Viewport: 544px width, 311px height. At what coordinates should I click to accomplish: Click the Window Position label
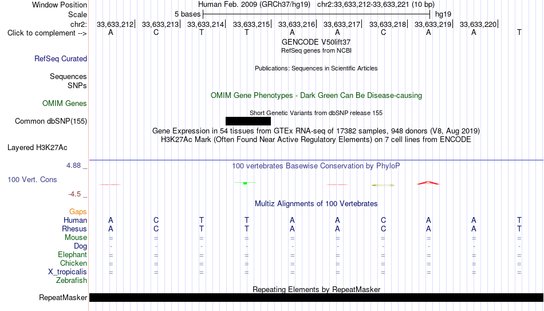60,5
